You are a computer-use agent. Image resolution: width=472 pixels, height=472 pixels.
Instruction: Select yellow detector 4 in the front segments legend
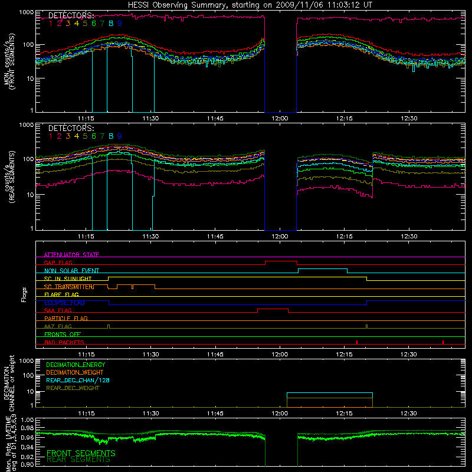[77, 24]
